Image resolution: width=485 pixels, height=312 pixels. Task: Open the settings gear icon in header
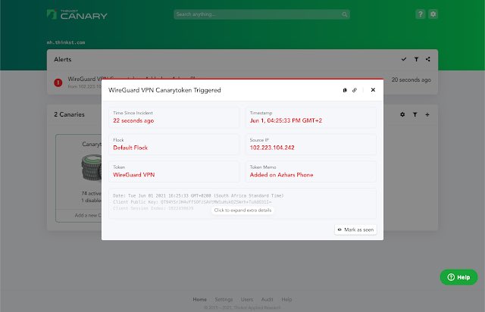[x=433, y=14]
